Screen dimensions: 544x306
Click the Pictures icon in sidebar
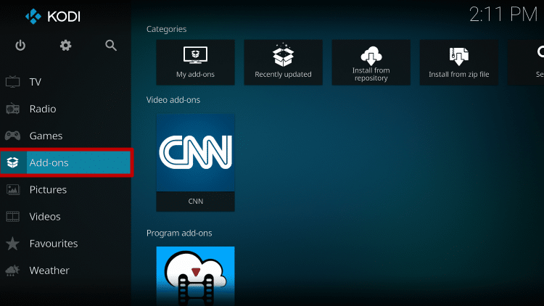[13, 189]
